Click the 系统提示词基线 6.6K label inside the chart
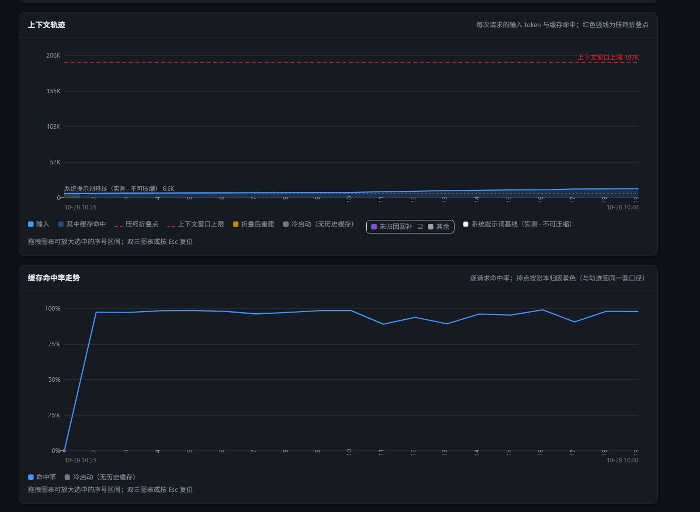This screenshot has height=512, width=700. click(119, 189)
